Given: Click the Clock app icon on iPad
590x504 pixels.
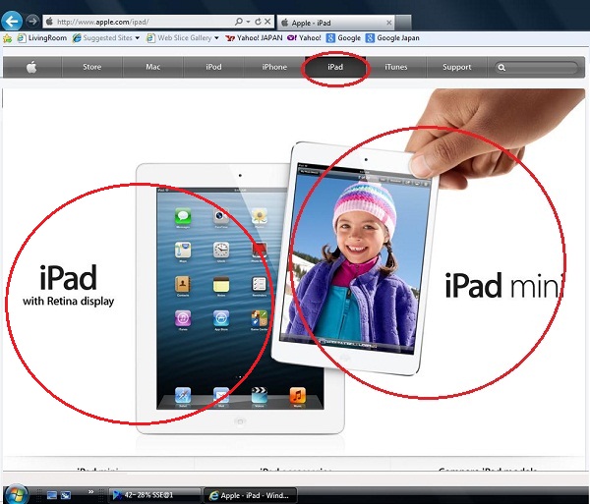Looking at the screenshot, I should 221,251.
